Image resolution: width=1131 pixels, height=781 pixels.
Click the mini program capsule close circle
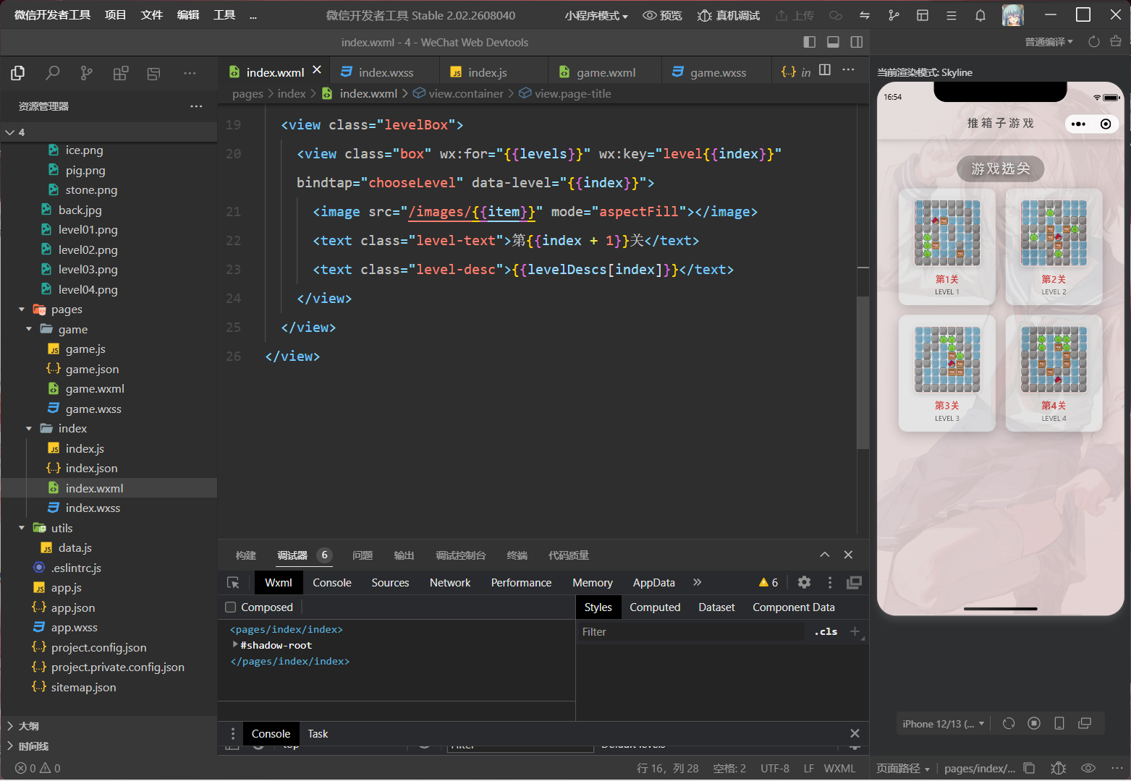point(1106,124)
